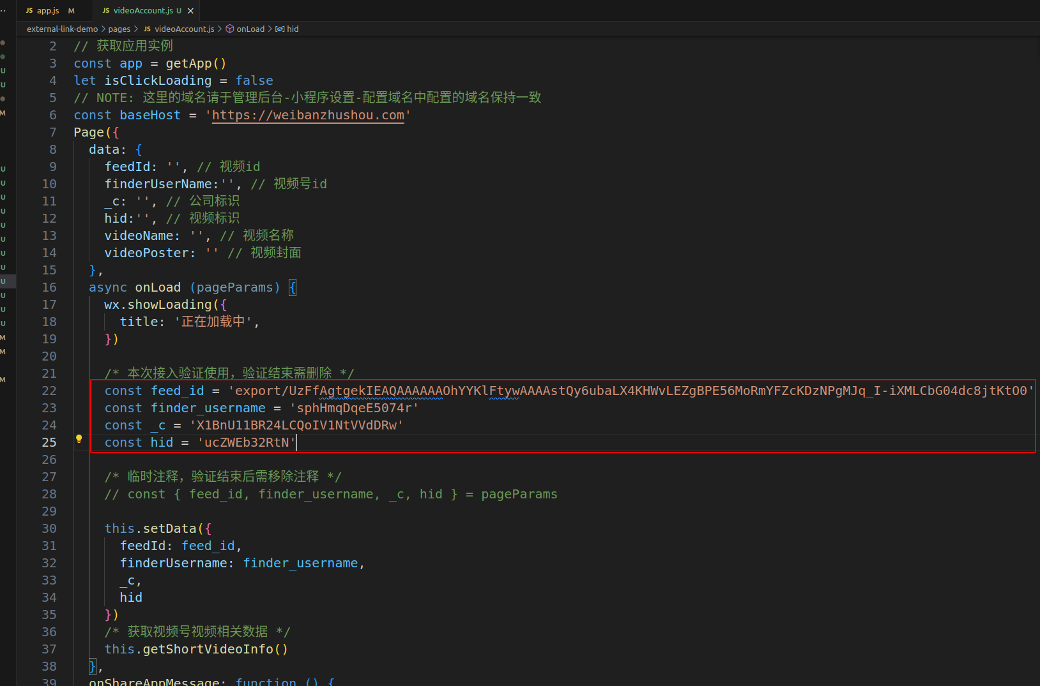Place cursor on 'getApp()' call

[x=196, y=63]
